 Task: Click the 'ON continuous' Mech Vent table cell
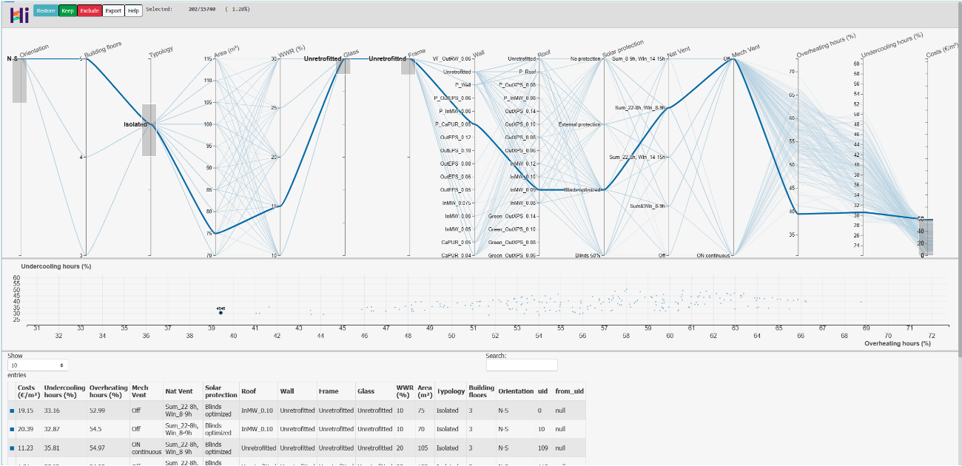coord(147,448)
